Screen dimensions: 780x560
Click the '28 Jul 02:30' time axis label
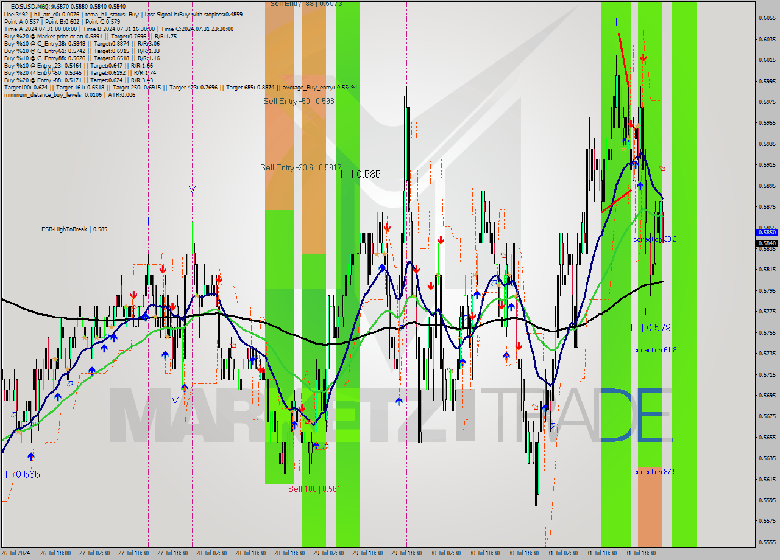click(x=211, y=553)
